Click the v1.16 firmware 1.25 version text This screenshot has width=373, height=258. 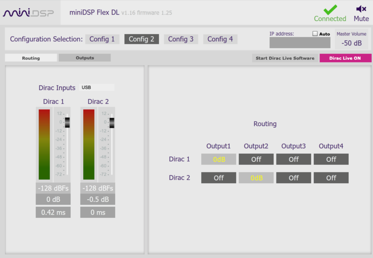point(146,13)
